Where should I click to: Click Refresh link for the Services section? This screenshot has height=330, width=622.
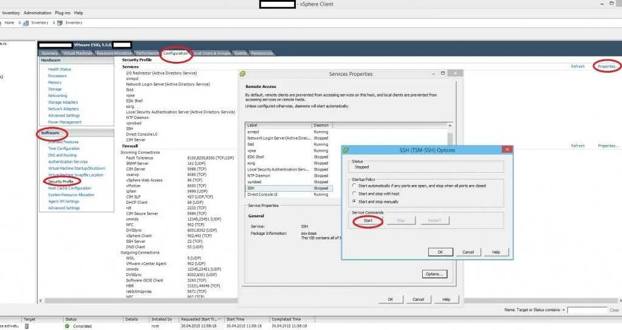578,67
